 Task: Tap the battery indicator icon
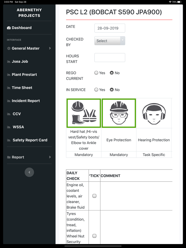pyautogui.click(x=180, y=2)
